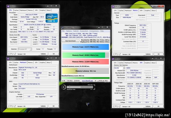Open the Options menu in MaxxMEM
This screenshot has width=171, height=118.
69,31
